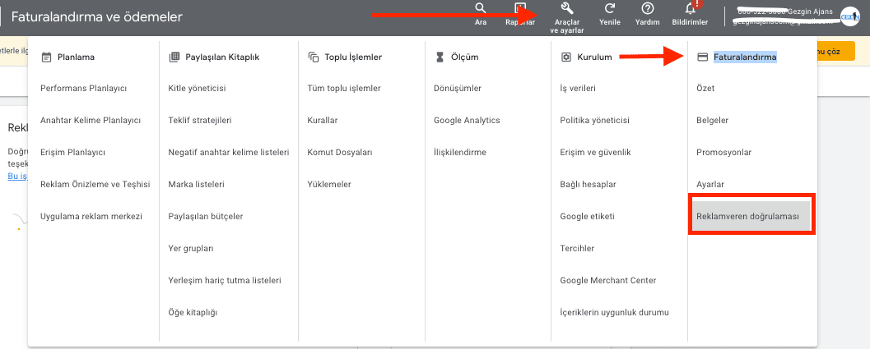Open Belgeler under Faturalandırma
The image size is (870, 349).
coord(713,120)
